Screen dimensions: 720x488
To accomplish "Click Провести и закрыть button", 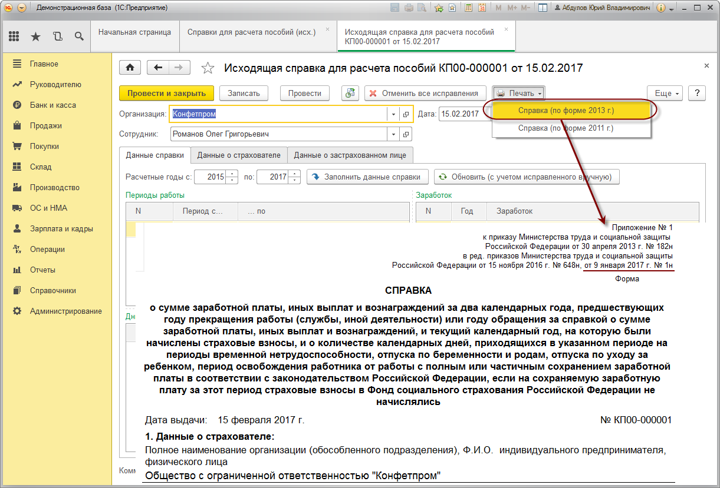I will click(166, 93).
